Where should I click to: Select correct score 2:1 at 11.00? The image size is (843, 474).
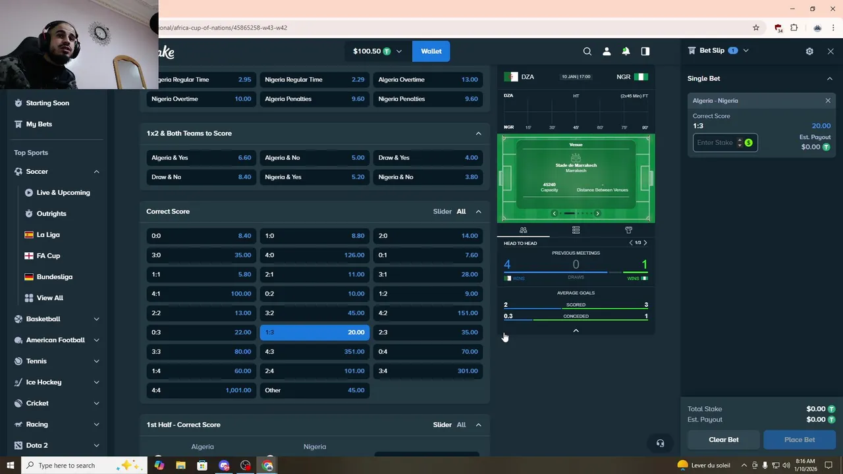pyautogui.click(x=315, y=275)
